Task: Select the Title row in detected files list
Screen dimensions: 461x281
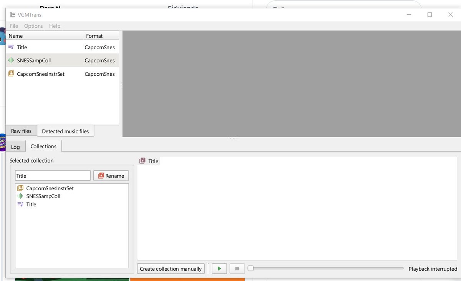Action: pos(63,47)
